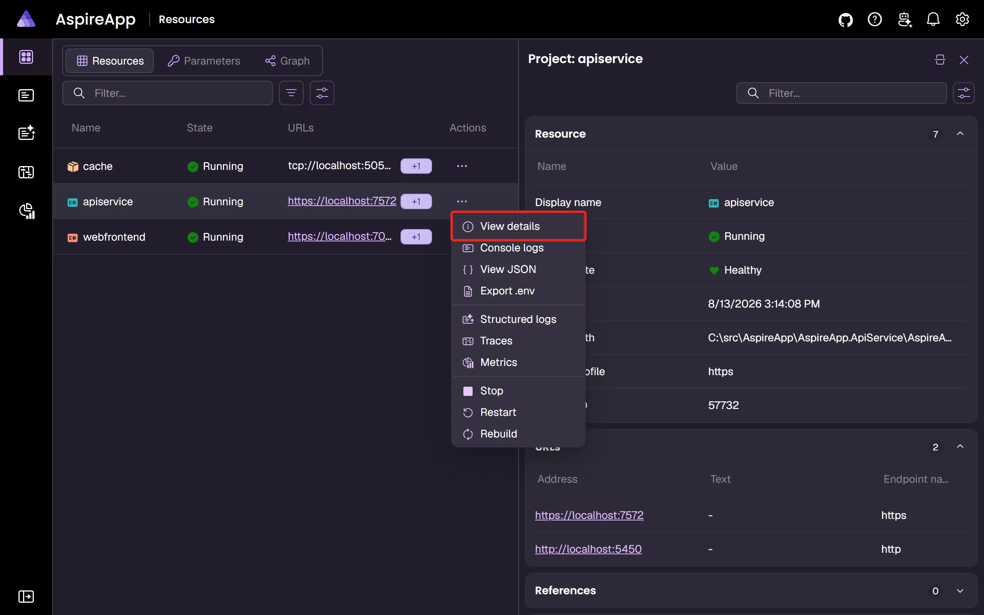984x615 pixels.
Task: Click the Healthy heart icon
Action: 714,270
